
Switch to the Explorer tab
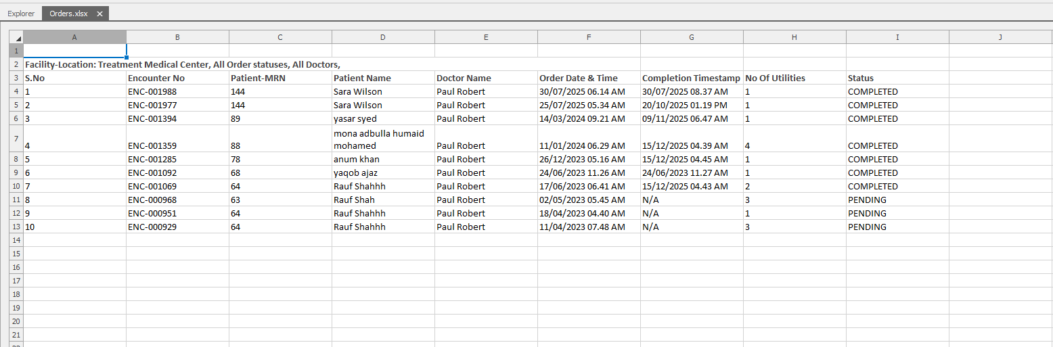(21, 14)
